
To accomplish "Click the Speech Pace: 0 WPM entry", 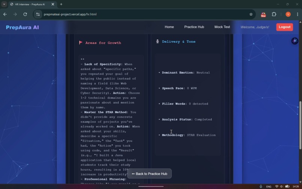I will (x=179, y=88).
